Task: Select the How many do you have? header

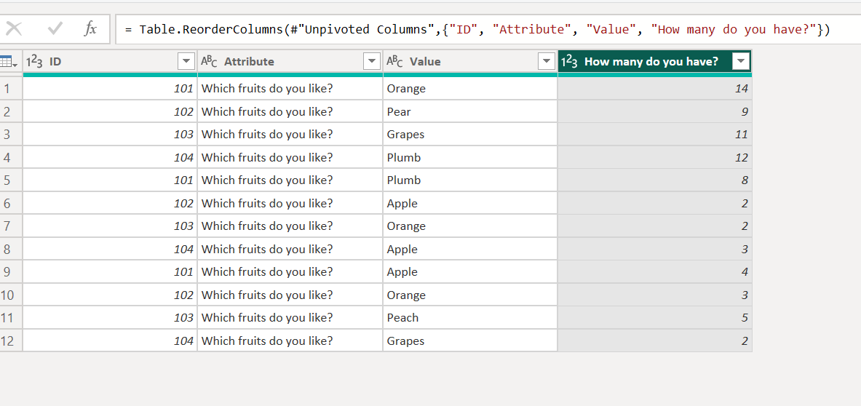Action: coord(654,62)
